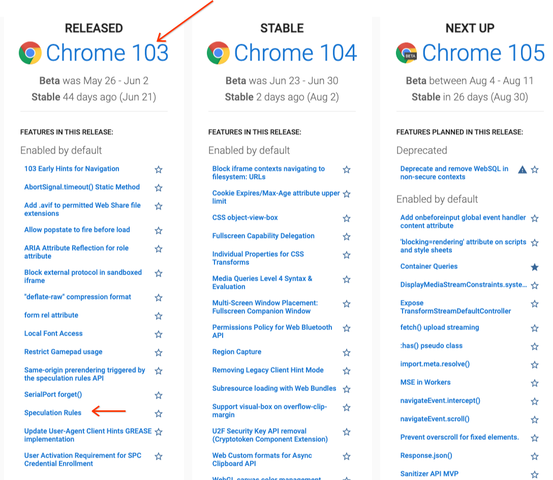Click the Chrome 104 heading link

pos(295,53)
